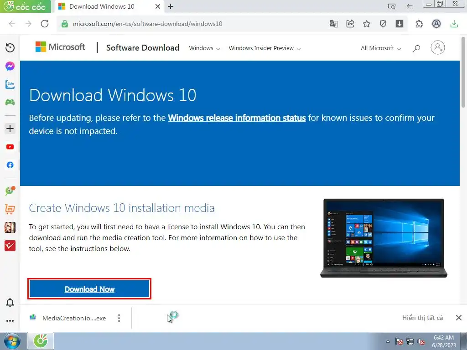Click Cốc Cốc taskbar app icon
The width and height of the screenshot is (467, 350).
pyautogui.click(x=41, y=341)
